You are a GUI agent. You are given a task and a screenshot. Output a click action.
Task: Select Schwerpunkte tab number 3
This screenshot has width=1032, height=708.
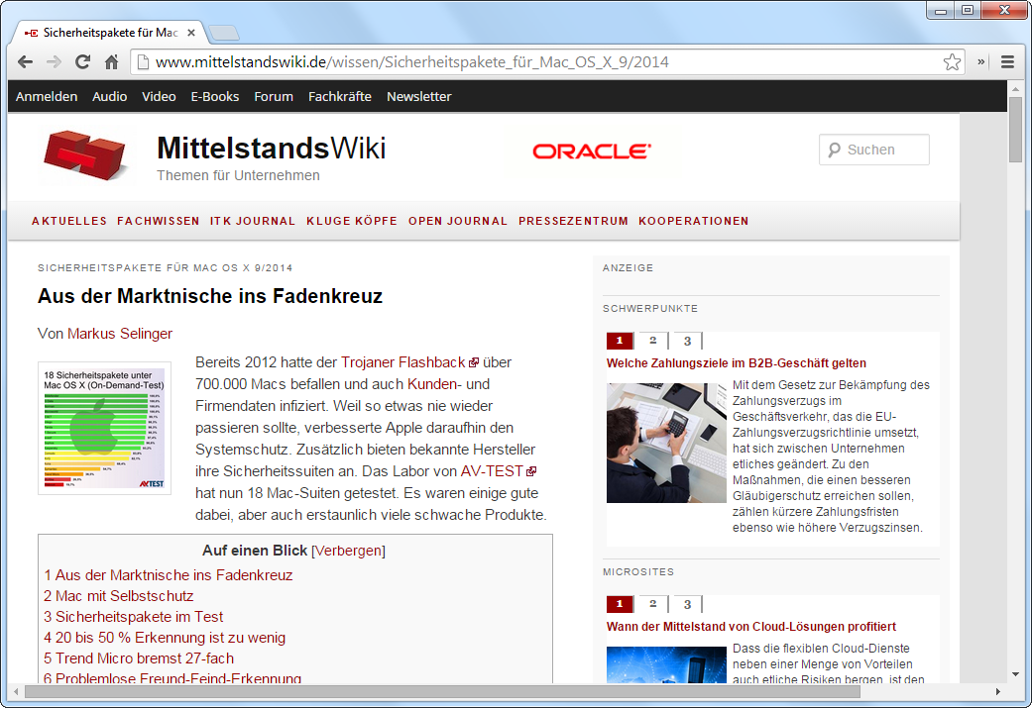point(686,341)
